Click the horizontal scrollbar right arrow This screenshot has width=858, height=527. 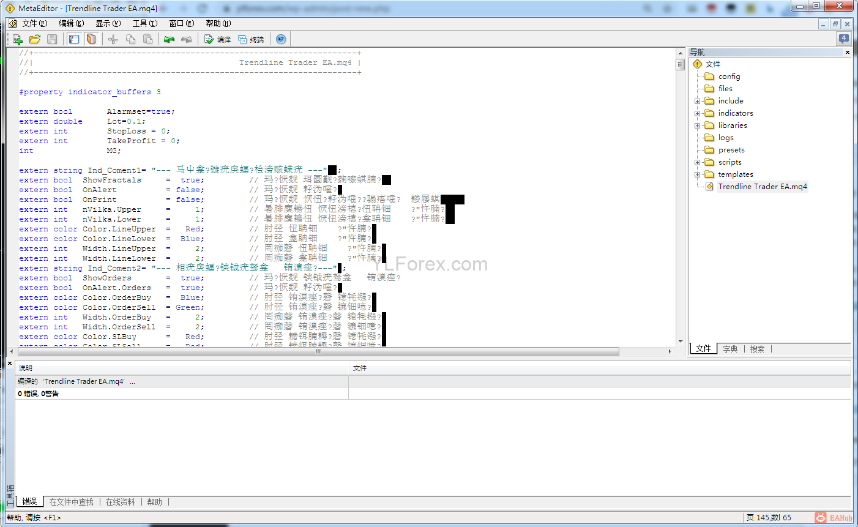[670, 352]
